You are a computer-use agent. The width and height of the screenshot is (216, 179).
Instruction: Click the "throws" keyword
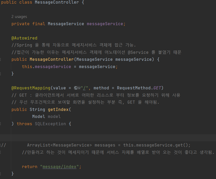click(24, 124)
